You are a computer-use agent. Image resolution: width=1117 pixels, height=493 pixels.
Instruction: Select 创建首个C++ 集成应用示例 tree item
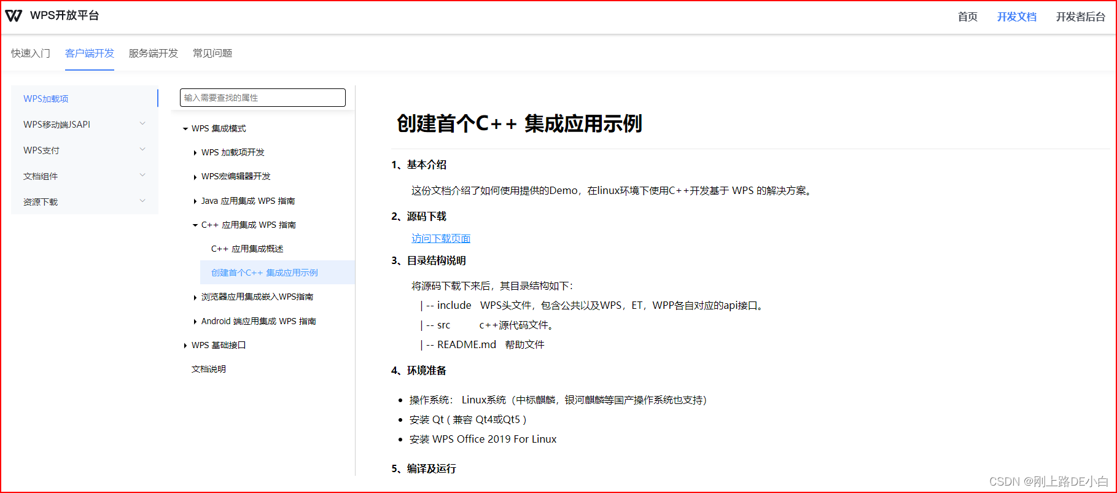pos(265,273)
